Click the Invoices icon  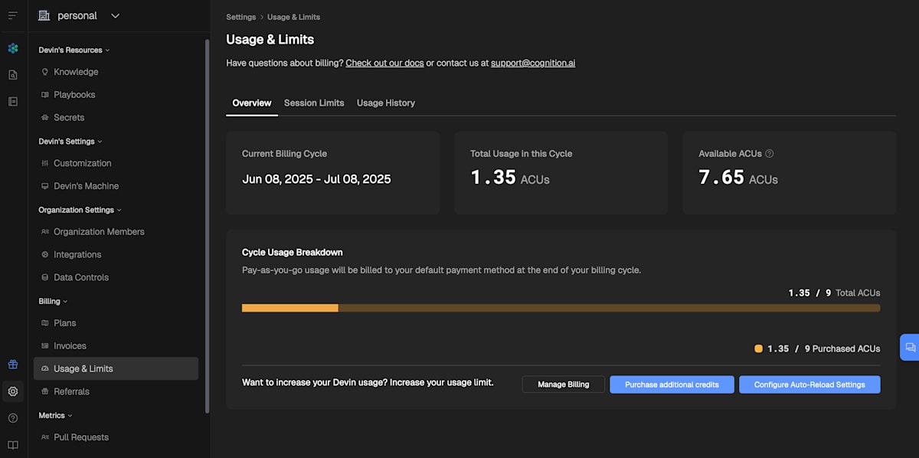tap(45, 346)
